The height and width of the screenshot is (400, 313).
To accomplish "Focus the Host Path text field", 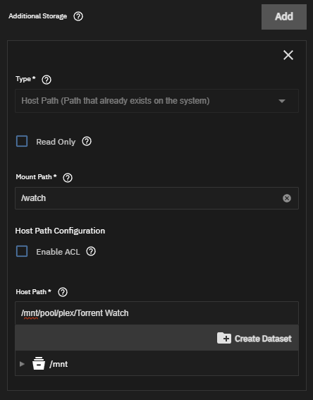I will pyautogui.click(x=156, y=313).
